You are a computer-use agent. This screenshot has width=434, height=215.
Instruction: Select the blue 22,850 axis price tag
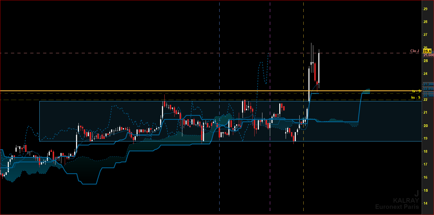click(428, 89)
